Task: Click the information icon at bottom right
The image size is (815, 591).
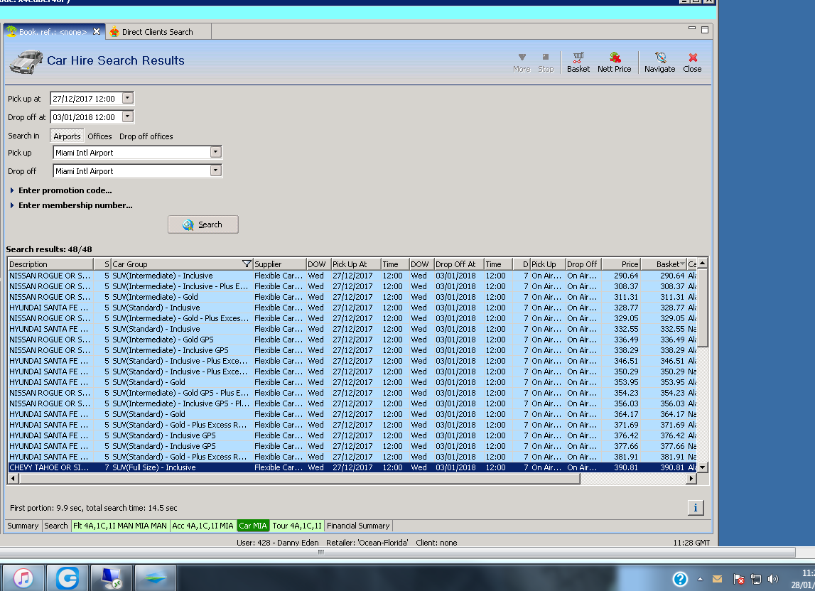Action: 695,507
